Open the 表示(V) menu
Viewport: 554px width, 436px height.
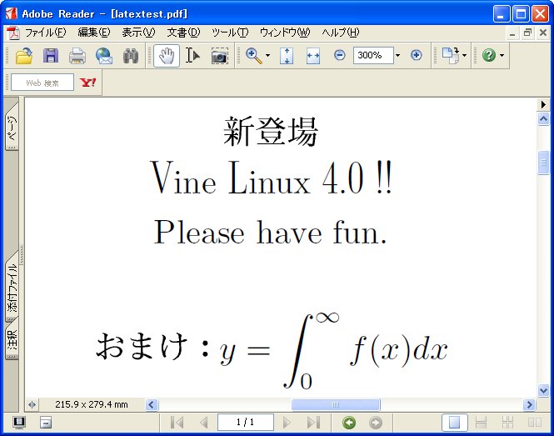(138, 33)
